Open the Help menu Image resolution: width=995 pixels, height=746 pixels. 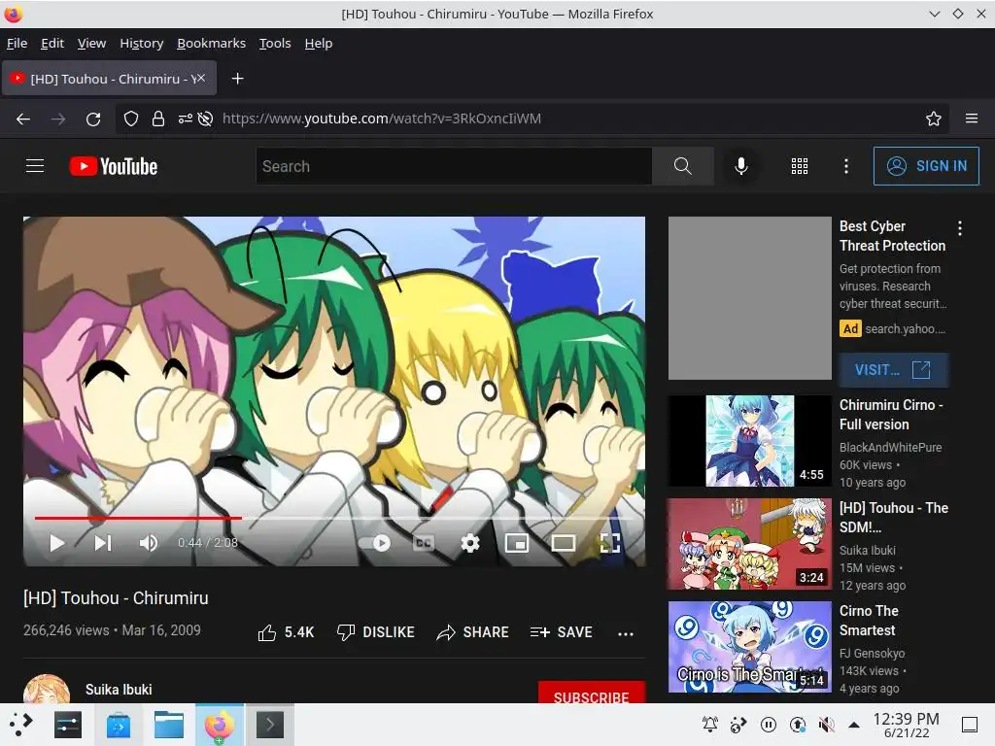tap(319, 43)
